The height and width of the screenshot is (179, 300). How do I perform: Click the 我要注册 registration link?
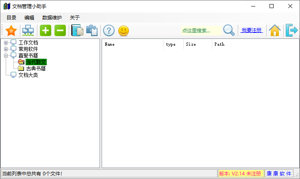pos(252,30)
